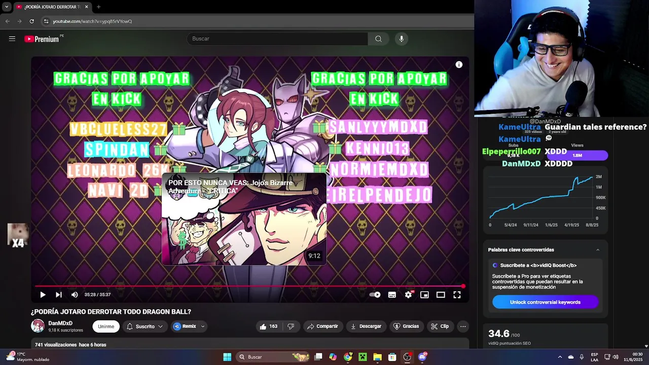Switch to miniplayer mode
Screen dimensions: 649x365
point(424,295)
